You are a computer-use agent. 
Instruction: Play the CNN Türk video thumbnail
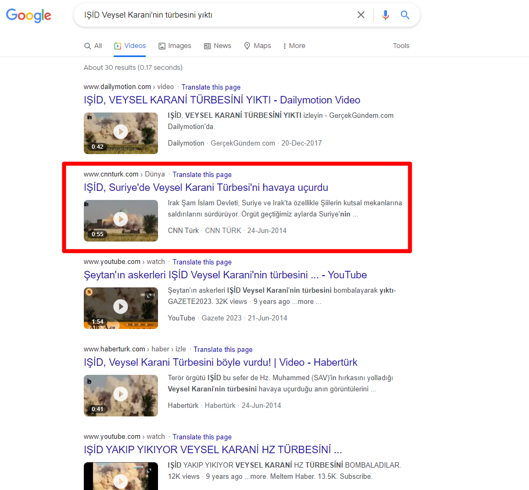121,220
